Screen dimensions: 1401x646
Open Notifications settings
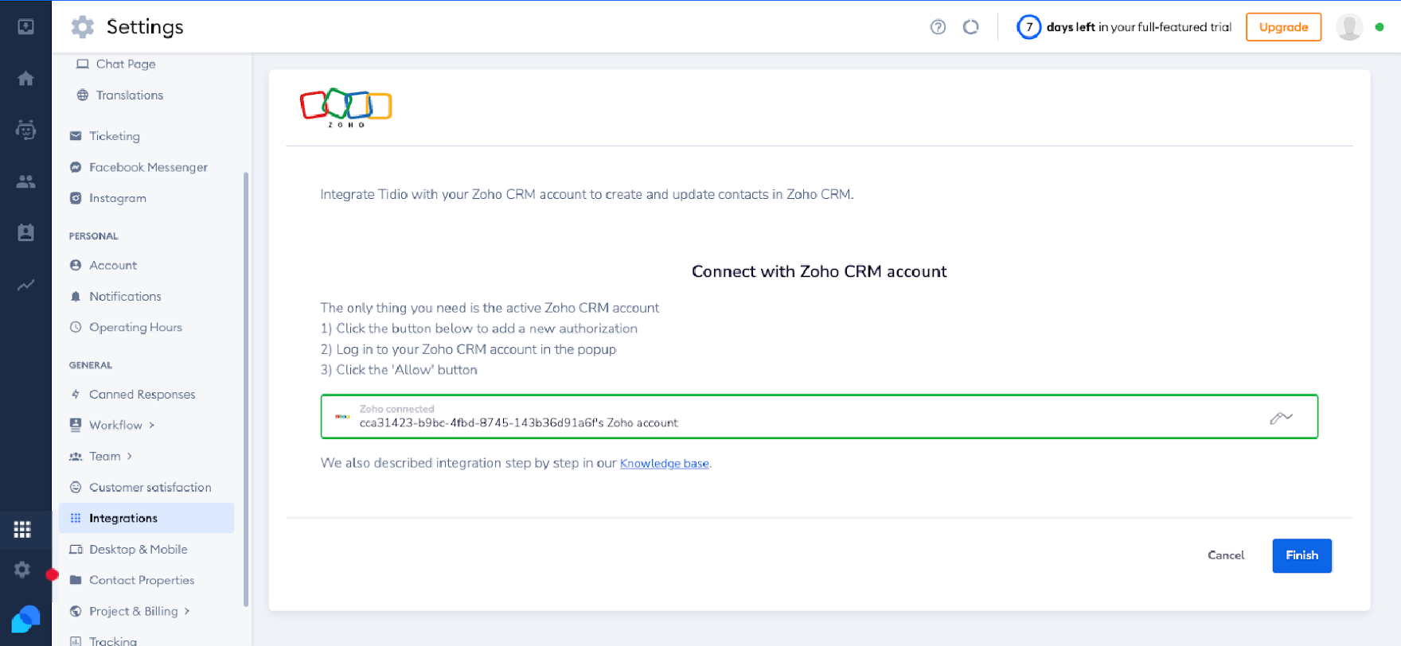coord(125,296)
